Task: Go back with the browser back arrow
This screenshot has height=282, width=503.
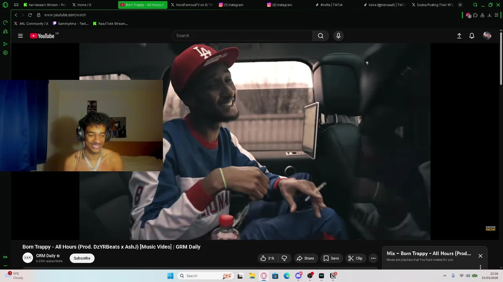Action: [16, 15]
